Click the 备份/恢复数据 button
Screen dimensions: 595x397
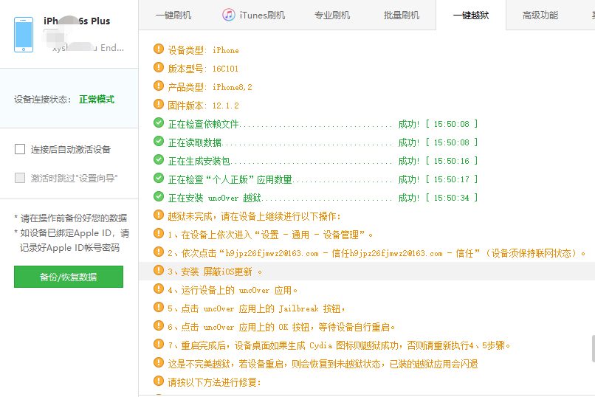click(x=69, y=277)
